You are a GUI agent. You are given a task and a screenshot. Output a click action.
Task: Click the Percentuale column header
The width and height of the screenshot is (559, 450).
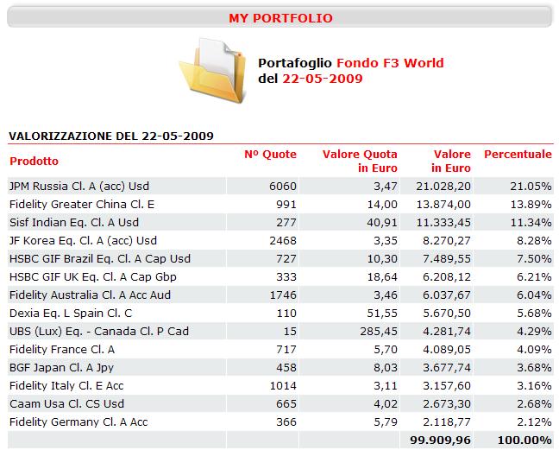518,155
